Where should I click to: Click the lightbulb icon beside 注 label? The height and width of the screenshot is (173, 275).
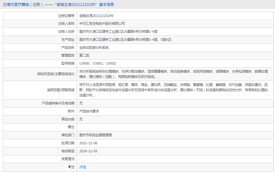(70, 167)
